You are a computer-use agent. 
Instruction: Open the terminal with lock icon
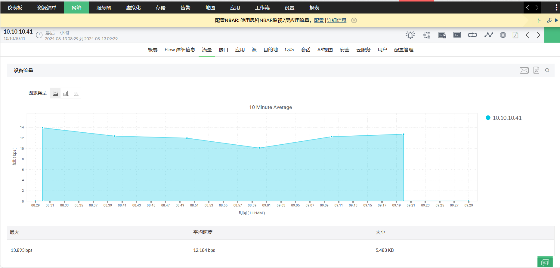[442, 35]
